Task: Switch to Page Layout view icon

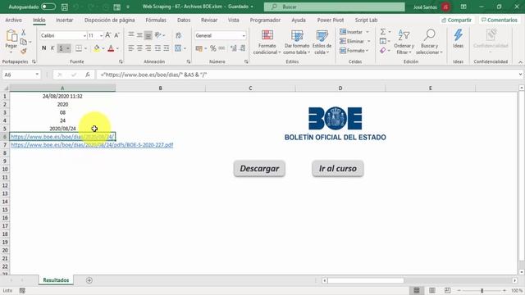Action: (x=432, y=290)
